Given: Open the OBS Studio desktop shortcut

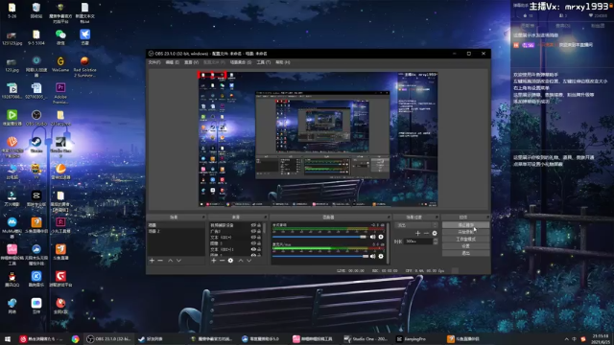Looking at the screenshot, I should [x=36, y=118].
